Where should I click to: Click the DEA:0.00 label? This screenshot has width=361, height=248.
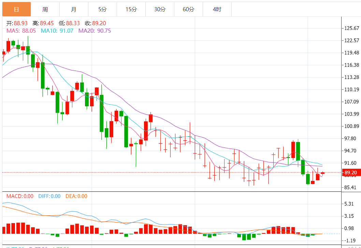[76, 196]
